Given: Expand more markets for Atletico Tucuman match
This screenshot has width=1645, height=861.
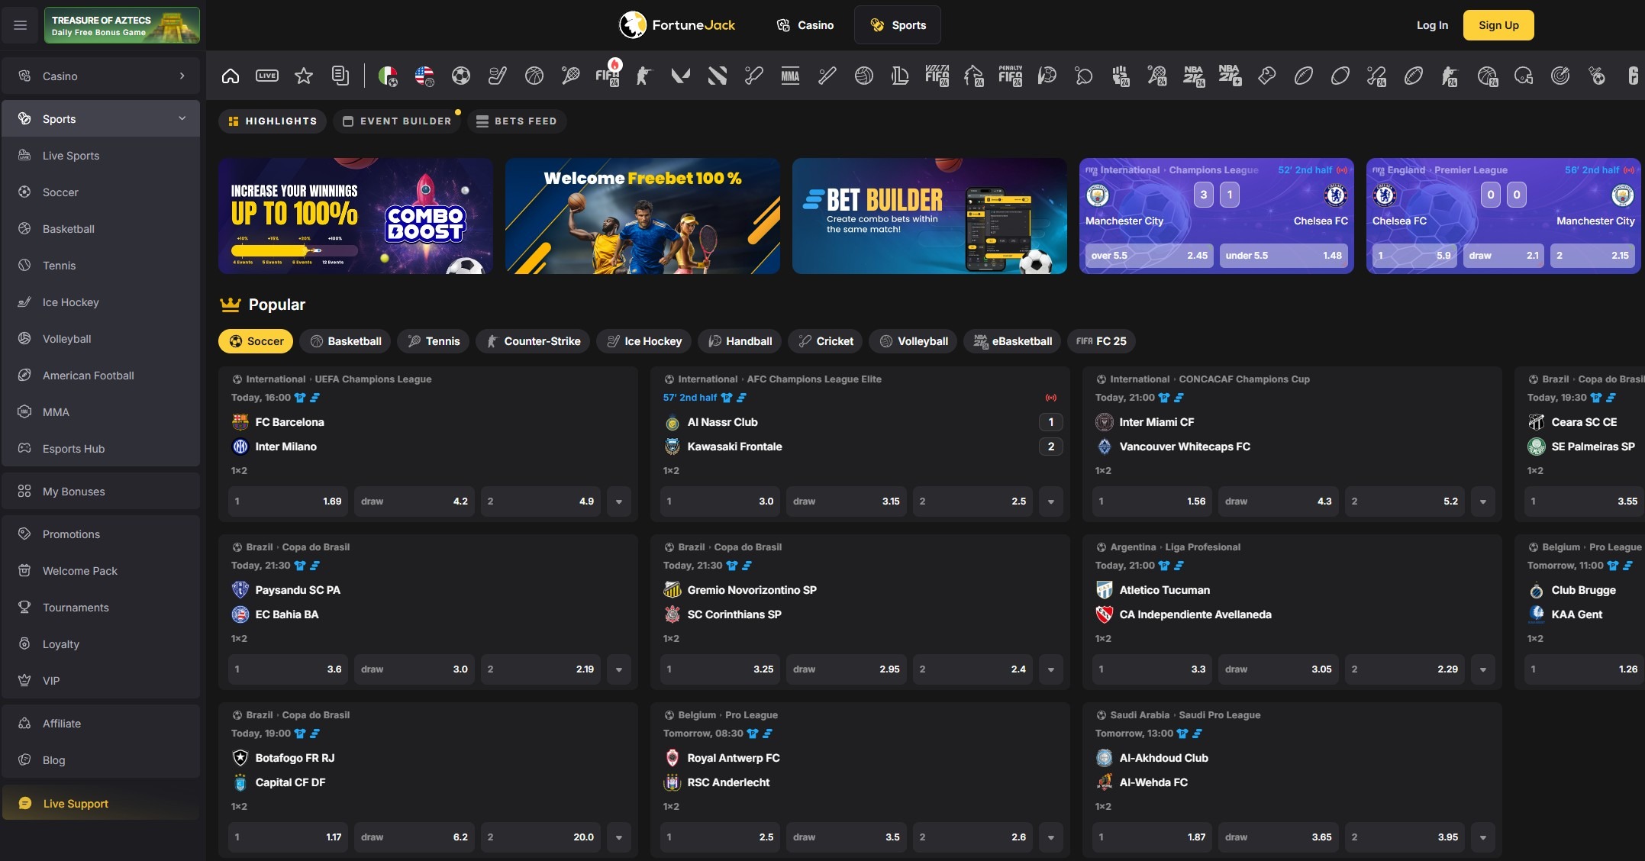Looking at the screenshot, I should click(x=1483, y=669).
